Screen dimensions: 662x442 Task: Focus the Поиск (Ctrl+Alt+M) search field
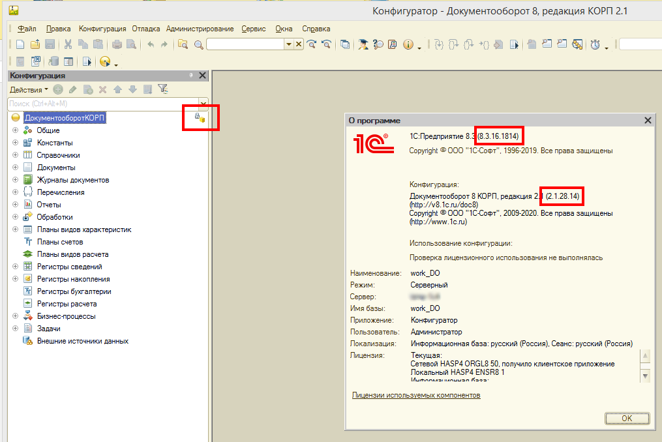click(104, 104)
